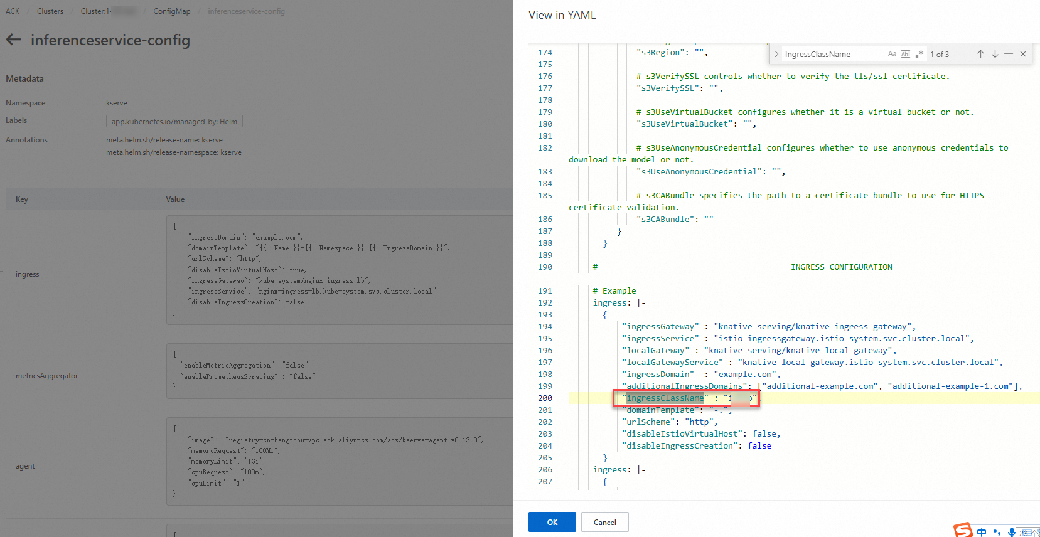1040x537 pixels.
Task: Toggle replace mode in the find widget
Action: 776,54
